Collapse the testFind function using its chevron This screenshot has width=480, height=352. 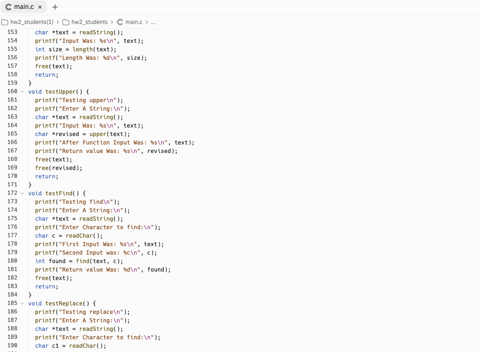[22, 193]
